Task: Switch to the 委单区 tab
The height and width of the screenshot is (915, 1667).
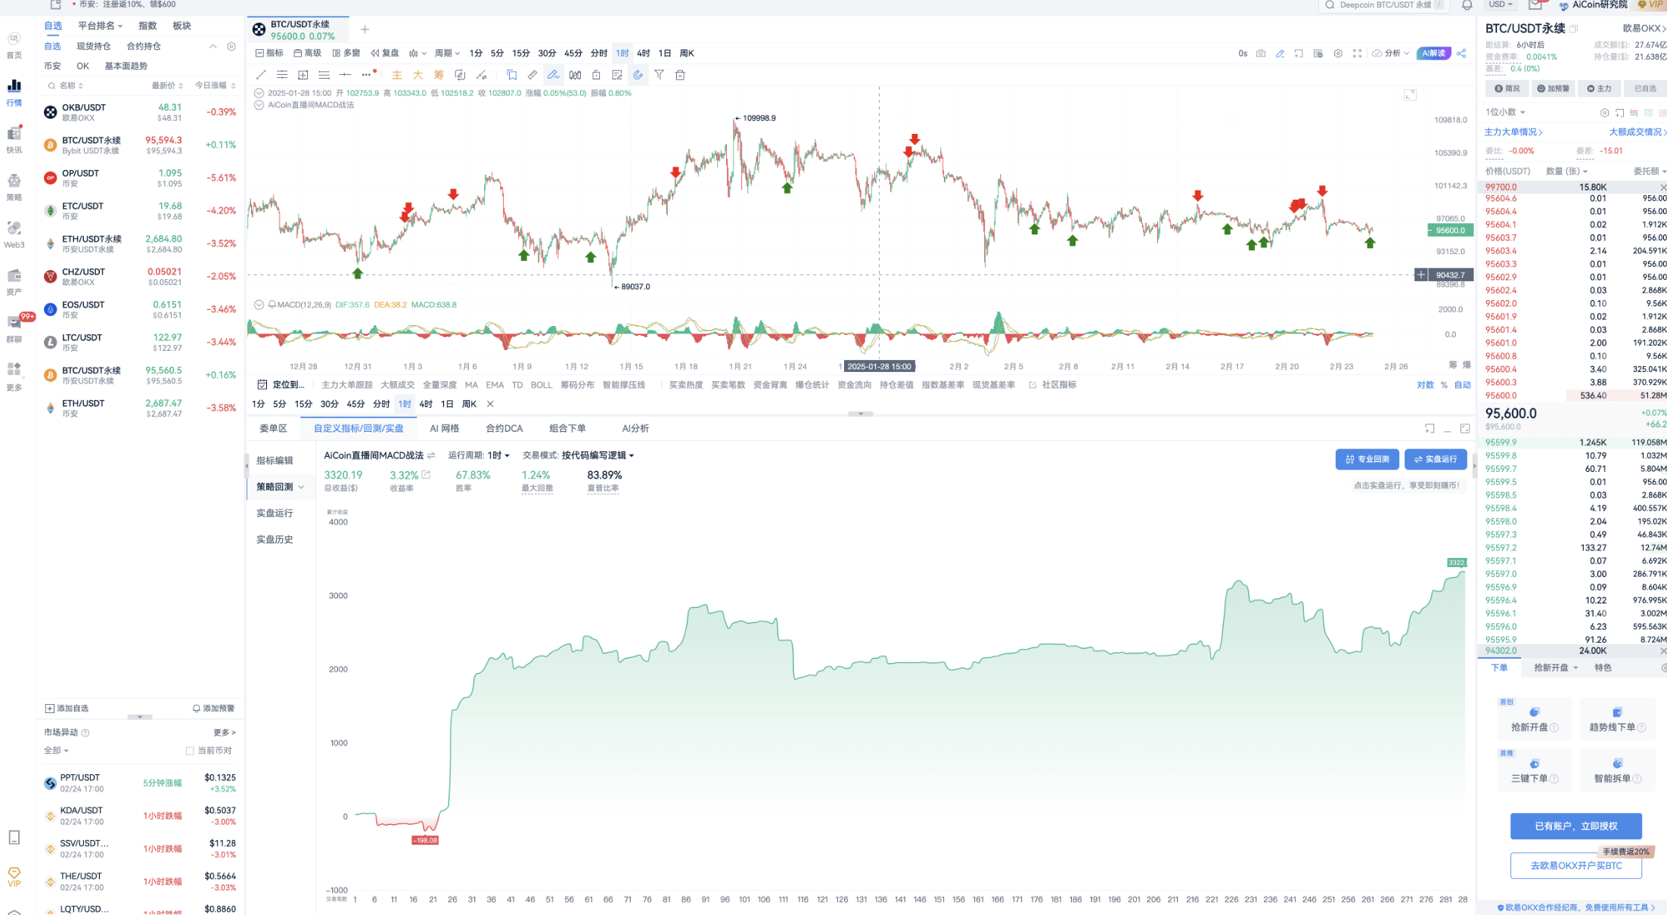Action: 273,428
